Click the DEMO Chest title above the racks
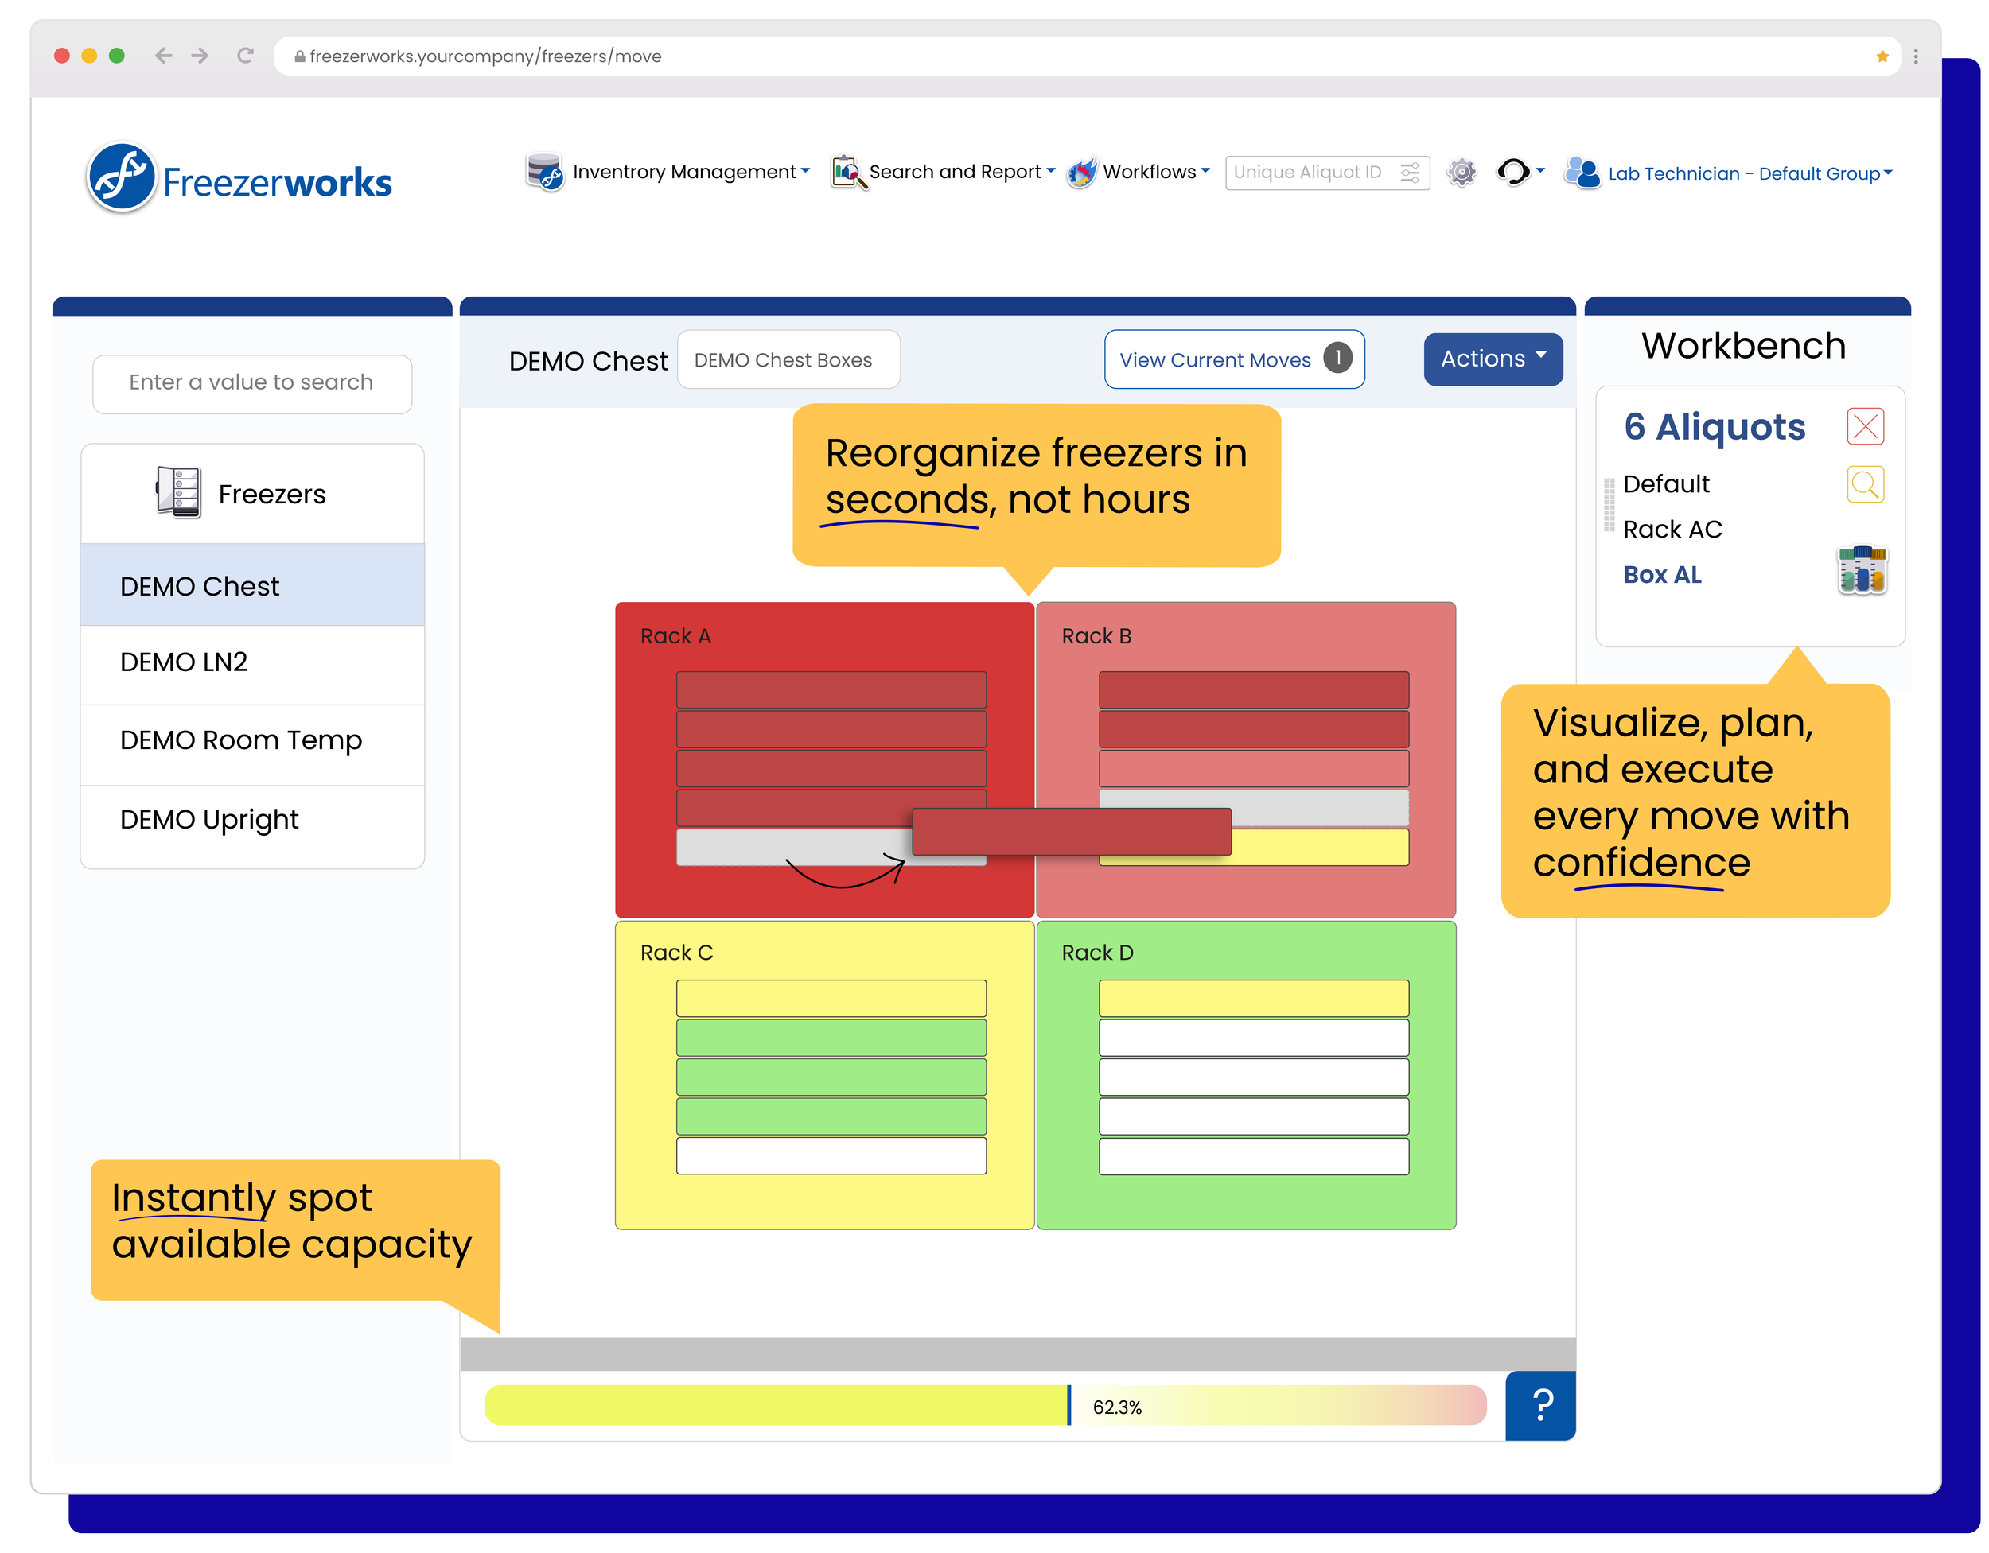 [x=588, y=361]
